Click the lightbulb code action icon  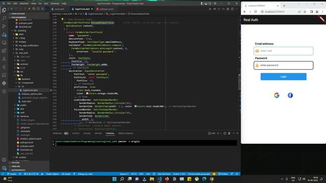tap(62, 19)
